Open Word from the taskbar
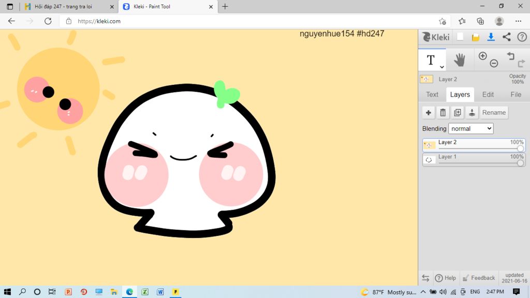 coord(160,292)
